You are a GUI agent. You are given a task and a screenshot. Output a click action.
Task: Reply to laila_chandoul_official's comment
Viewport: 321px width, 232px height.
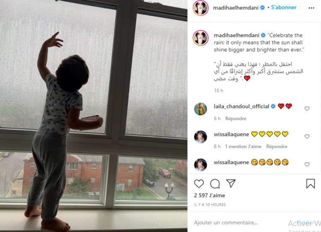[x=236, y=118]
